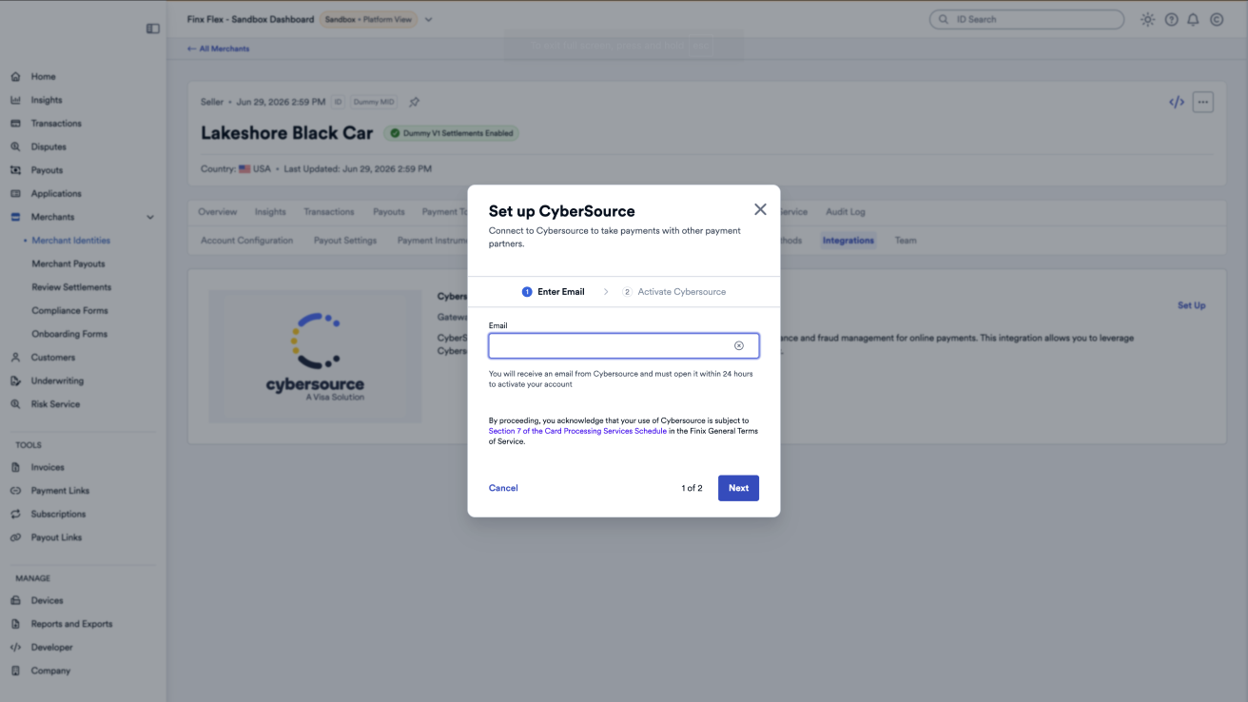
Task: Click the ID badge beside the seller date
Action: click(338, 102)
